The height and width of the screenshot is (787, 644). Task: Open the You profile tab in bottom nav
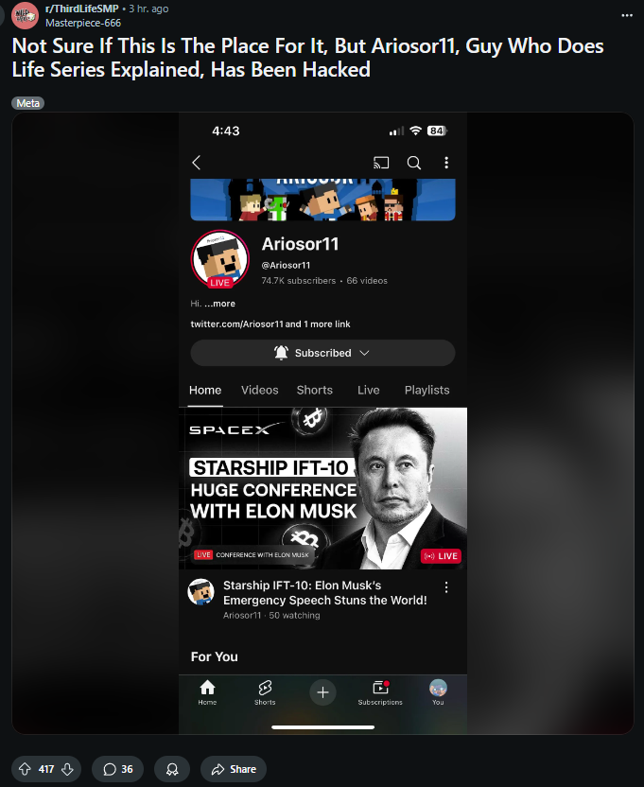click(x=438, y=692)
